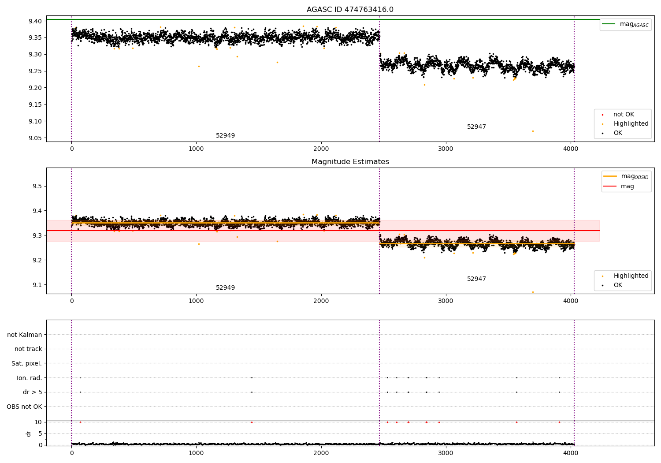The width and height of the screenshot is (661, 463).
Task: Click the "52947" annotation in Magnitude Estimates plot
Action: tap(476, 279)
